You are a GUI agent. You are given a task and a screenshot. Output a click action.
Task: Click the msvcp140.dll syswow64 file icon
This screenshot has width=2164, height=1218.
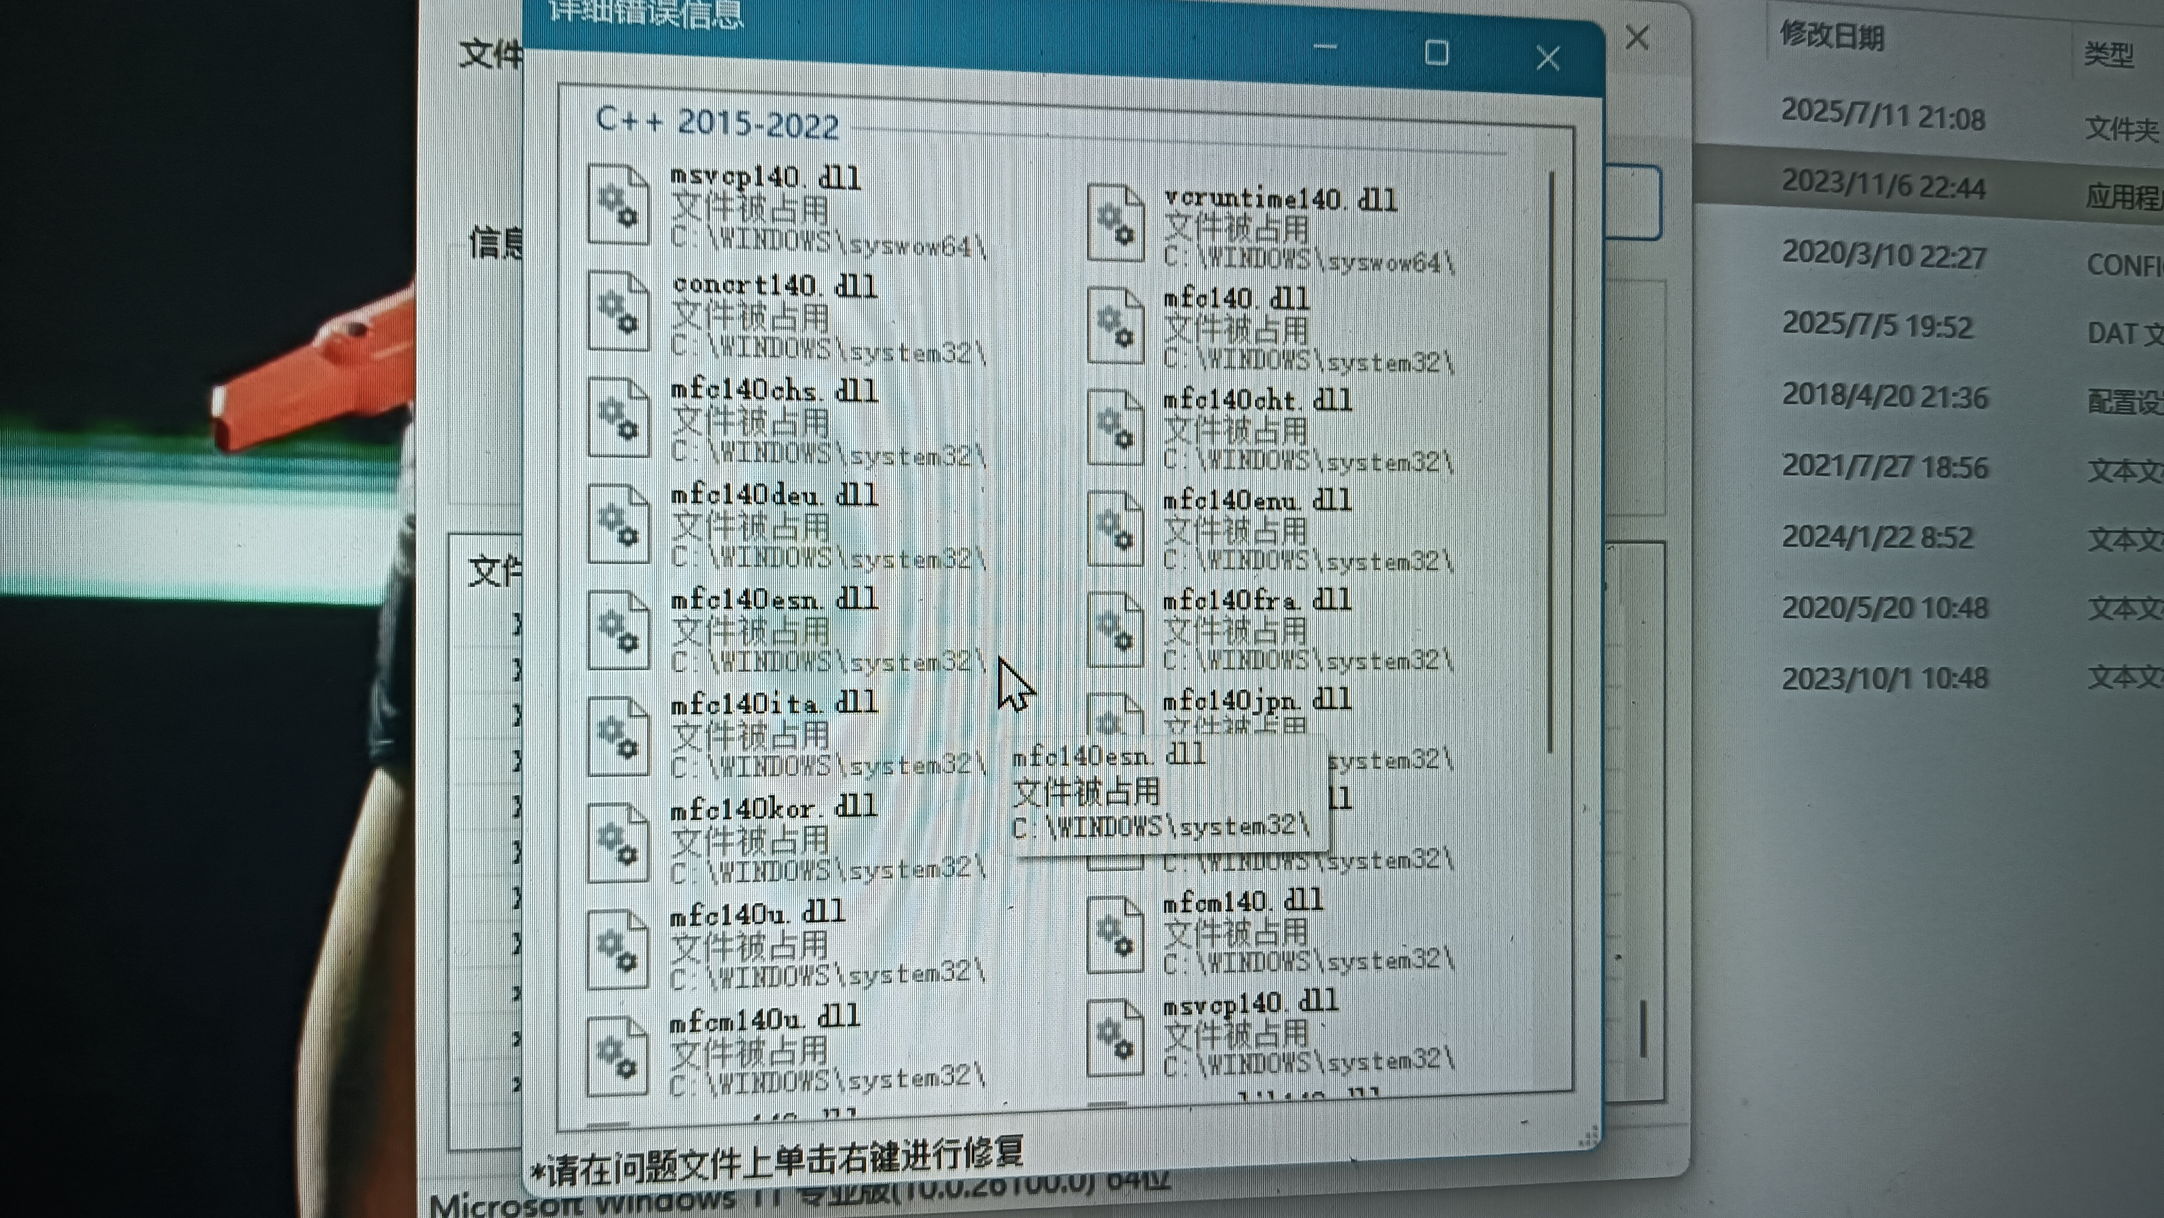tap(618, 205)
